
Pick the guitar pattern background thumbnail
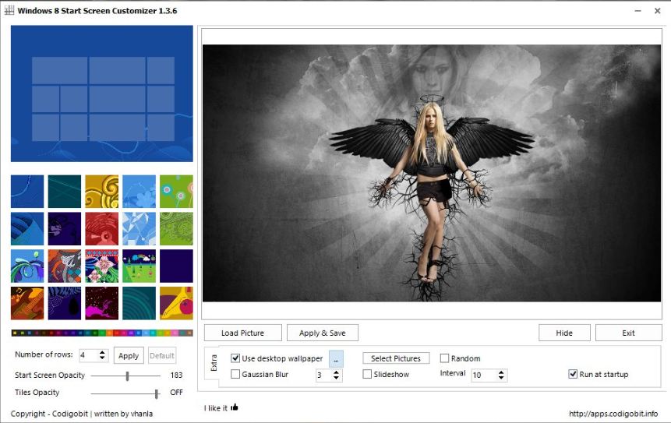[27, 303]
